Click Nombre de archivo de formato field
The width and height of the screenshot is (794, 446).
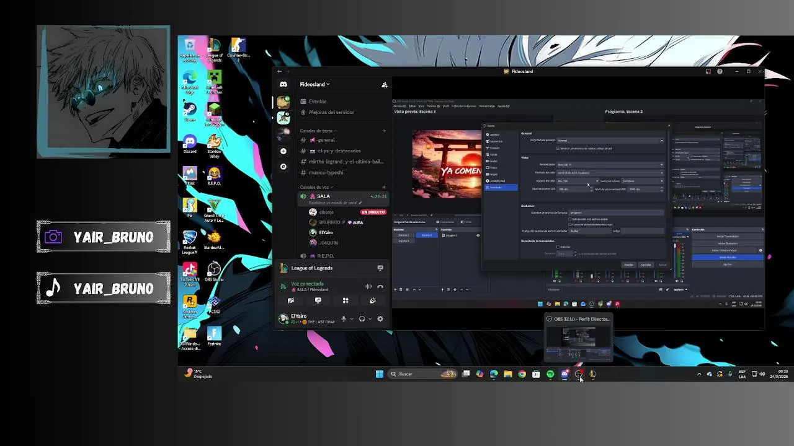[616, 212]
